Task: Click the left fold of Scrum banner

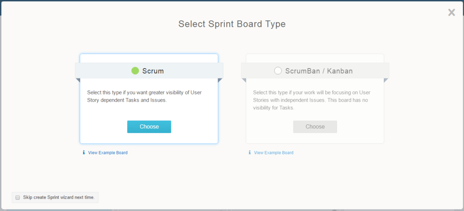Action: coord(78,80)
